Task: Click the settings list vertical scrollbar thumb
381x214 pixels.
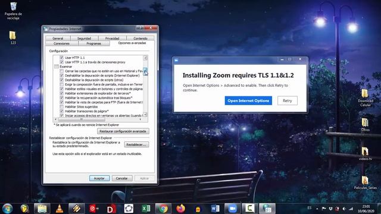Action: coord(145,71)
